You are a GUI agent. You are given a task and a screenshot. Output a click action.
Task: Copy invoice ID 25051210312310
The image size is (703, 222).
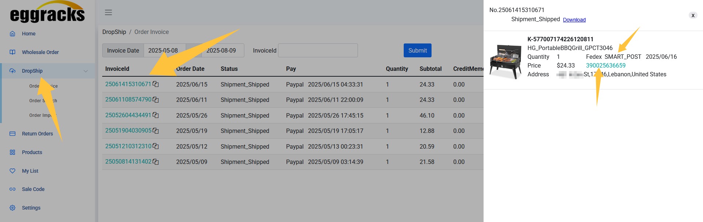(156, 146)
